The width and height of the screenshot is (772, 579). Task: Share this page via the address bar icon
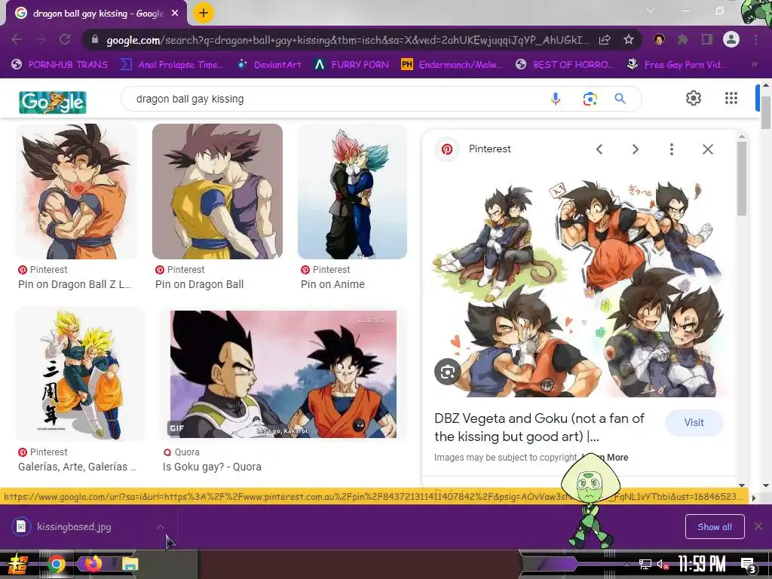(x=605, y=40)
